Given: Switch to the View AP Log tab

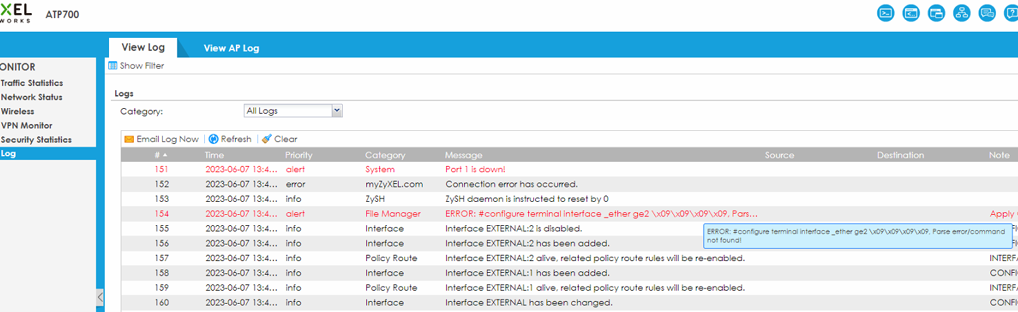Looking at the screenshot, I should click(231, 48).
